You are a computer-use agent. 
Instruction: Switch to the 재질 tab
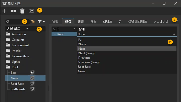(93, 21)
